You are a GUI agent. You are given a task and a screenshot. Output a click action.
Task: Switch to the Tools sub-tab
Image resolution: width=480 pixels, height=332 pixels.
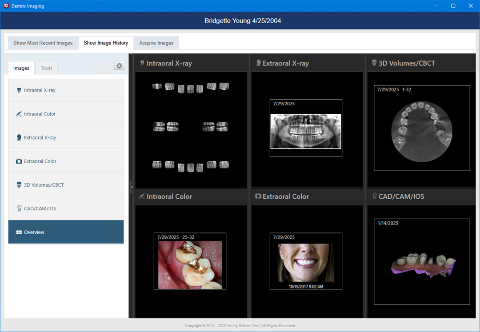(x=47, y=68)
